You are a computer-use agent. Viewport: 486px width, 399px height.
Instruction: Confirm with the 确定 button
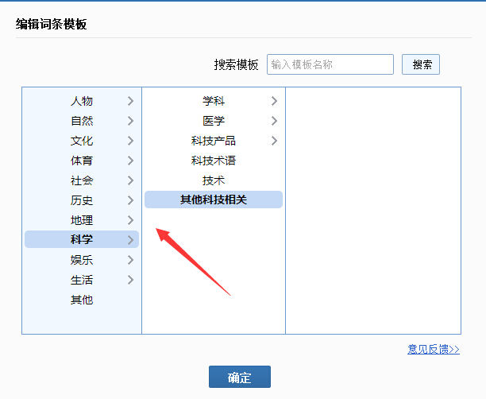click(x=240, y=377)
